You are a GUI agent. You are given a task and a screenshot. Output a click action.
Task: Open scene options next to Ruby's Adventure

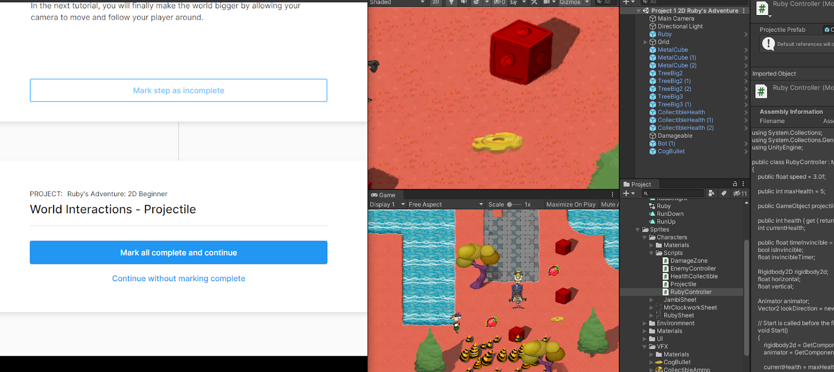(x=743, y=10)
